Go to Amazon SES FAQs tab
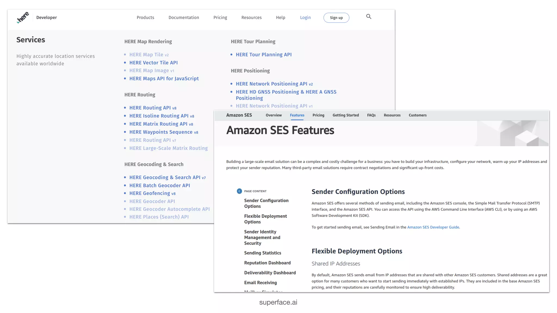The image size is (557, 313). point(371,115)
